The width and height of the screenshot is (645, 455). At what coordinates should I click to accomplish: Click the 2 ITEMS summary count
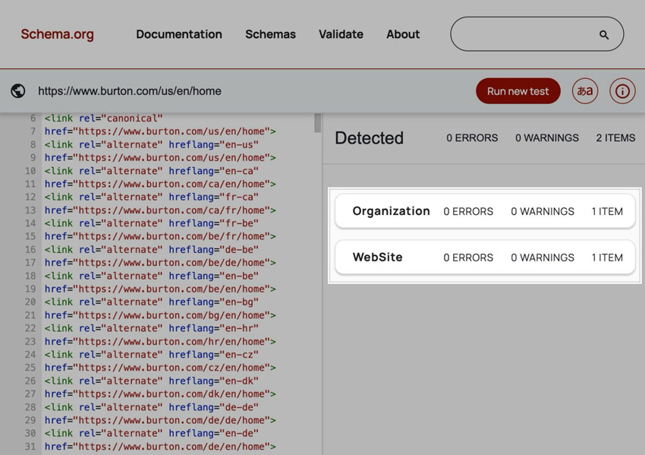pos(615,138)
